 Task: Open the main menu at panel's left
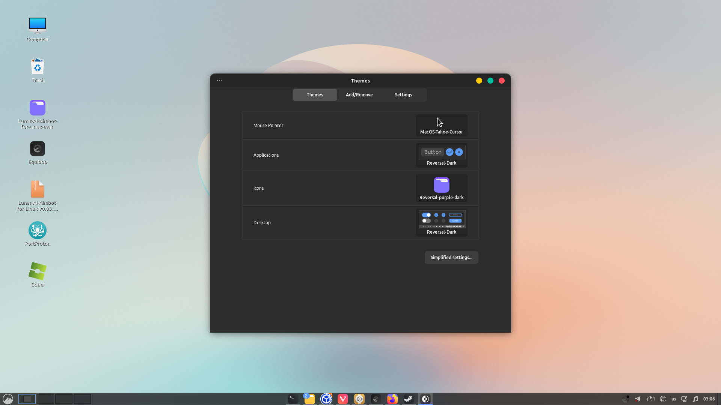[8, 399]
